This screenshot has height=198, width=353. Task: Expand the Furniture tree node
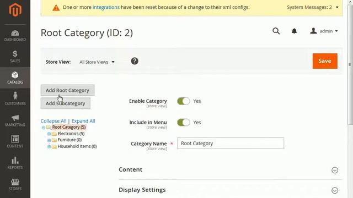pyautogui.click(x=49, y=140)
